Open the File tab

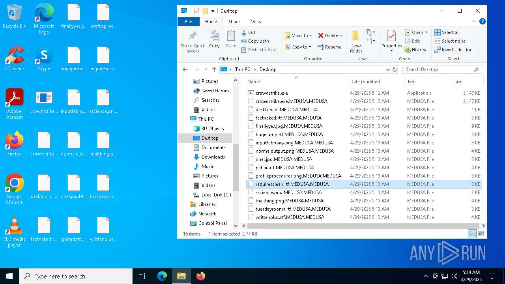pyautogui.click(x=189, y=22)
